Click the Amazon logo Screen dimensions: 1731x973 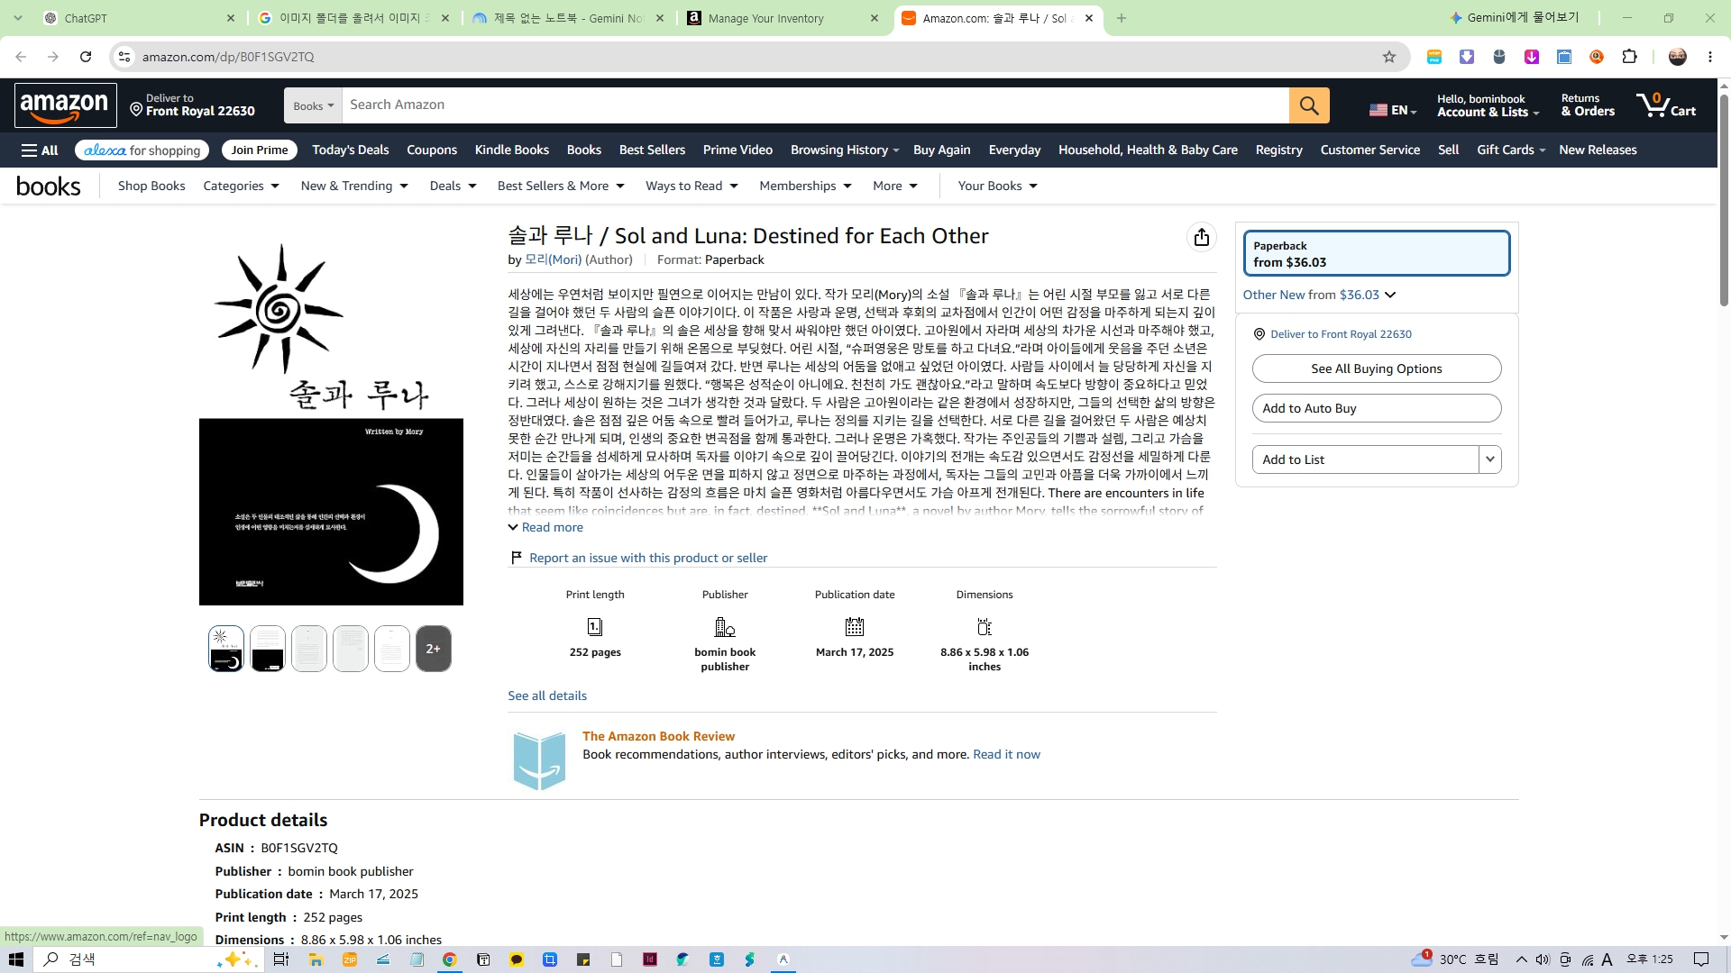click(65, 105)
